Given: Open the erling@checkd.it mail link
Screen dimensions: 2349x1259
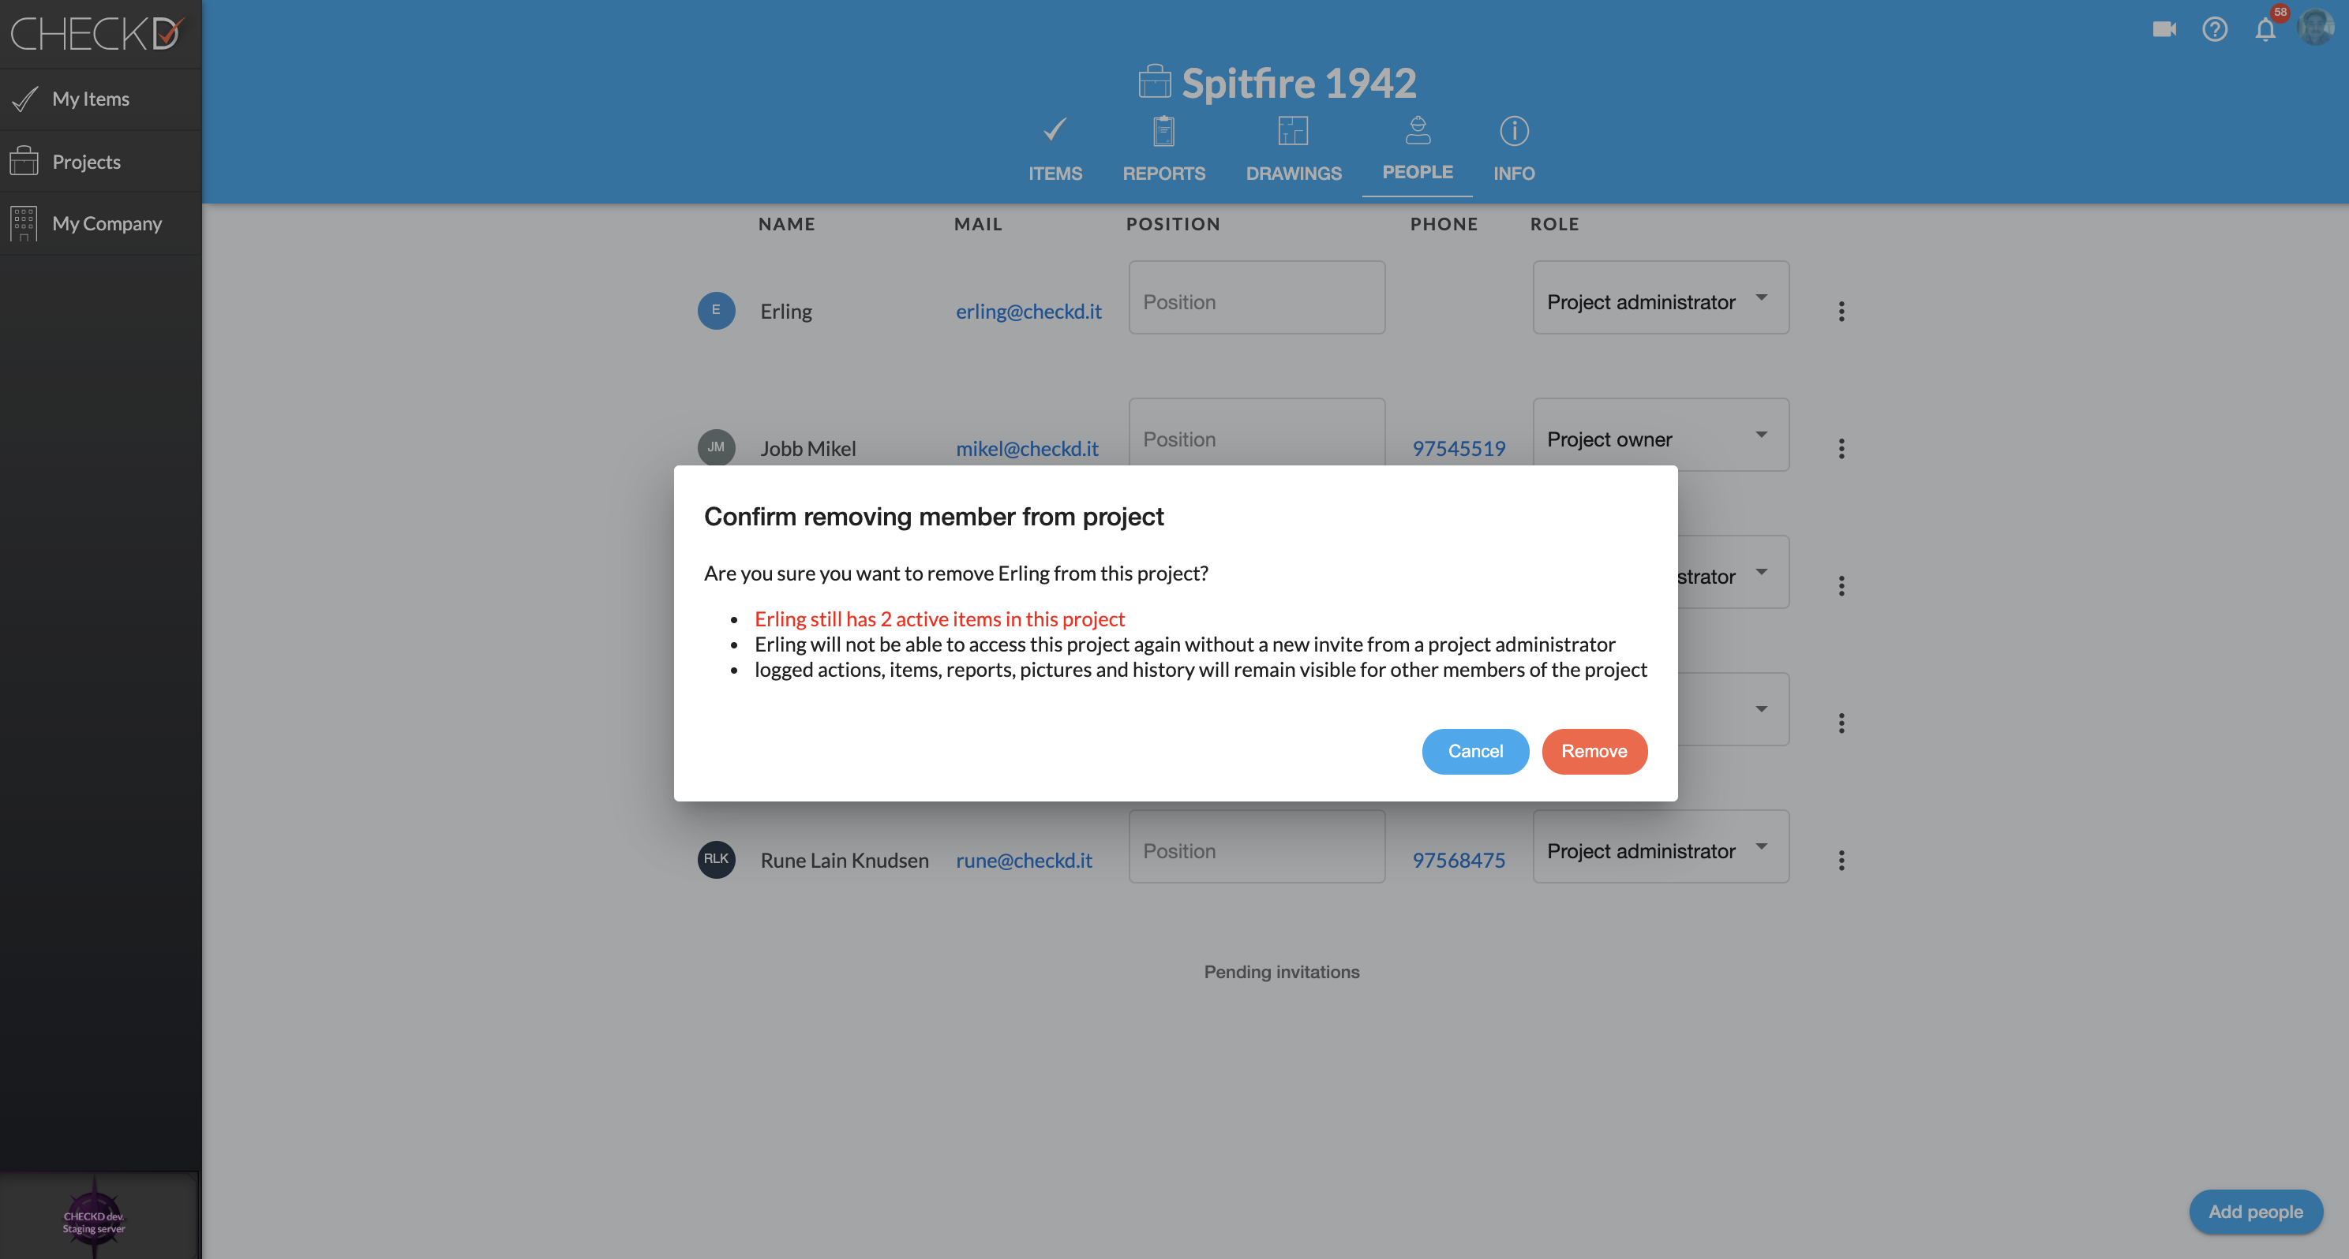Looking at the screenshot, I should pos(1028,312).
